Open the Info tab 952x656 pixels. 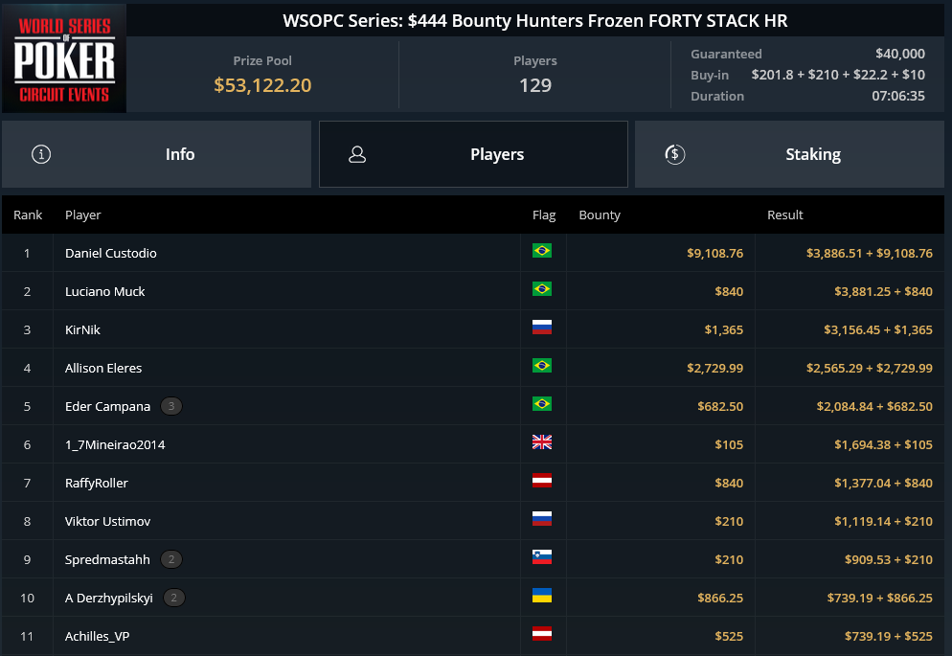[157, 154]
